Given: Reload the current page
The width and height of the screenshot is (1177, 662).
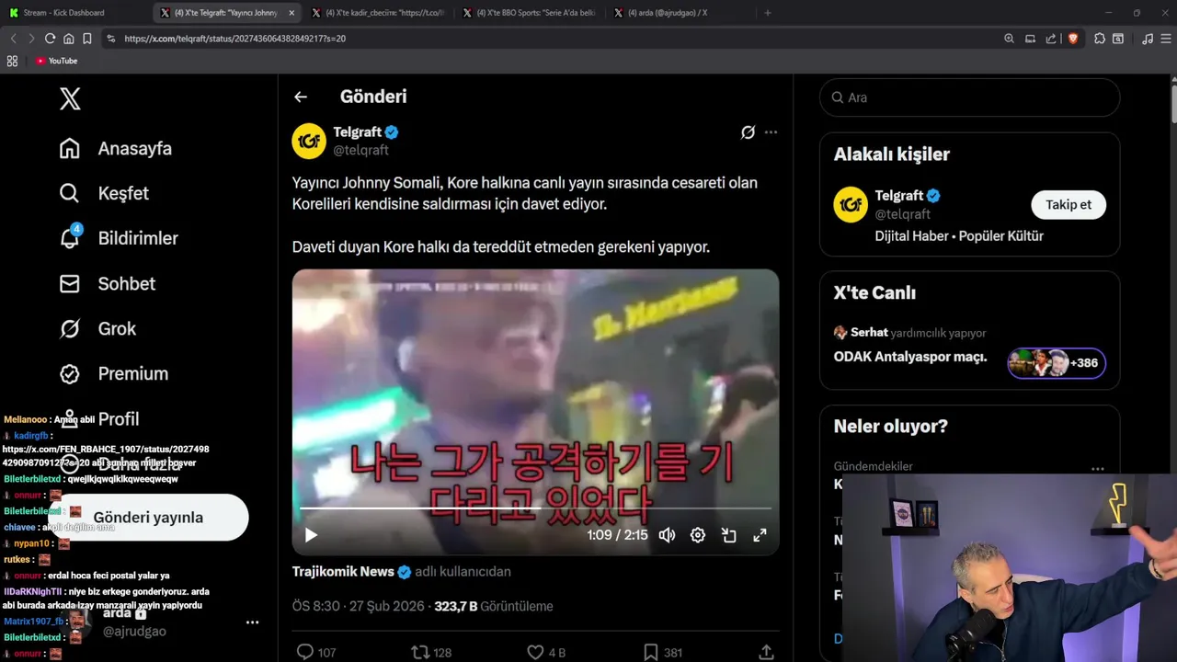Looking at the screenshot, I should (50, 39).
